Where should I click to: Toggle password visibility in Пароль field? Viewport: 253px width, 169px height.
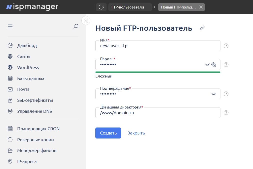207,64
